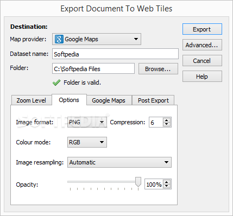Increase Opacity percentage with up arrow

pyautogui.click(x=167, y=182)
